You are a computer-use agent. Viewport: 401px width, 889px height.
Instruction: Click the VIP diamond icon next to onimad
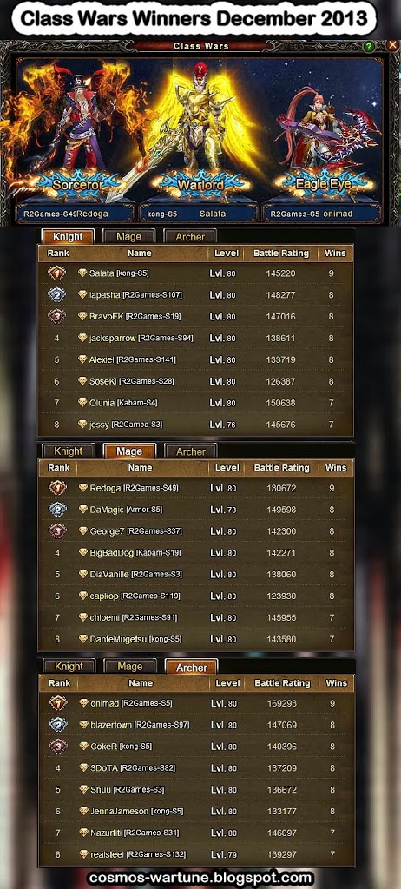pos(84,703)
